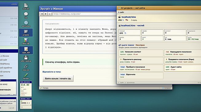The width and height of the screenshot is (201, 112).
Task: Focus the webmoney.ru address bar
Action: 85,14
